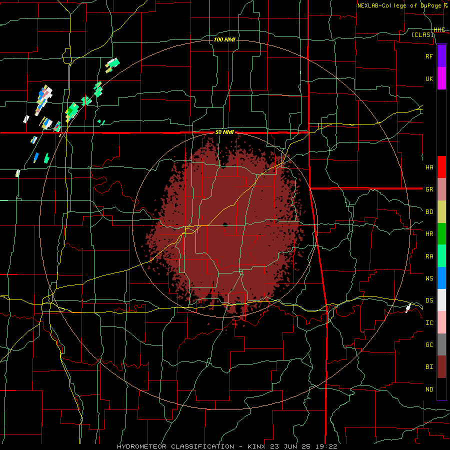The height and width of the screenshot is (450, 450).
Task: Click the BD legend label
Action: [x=429, y=212]
